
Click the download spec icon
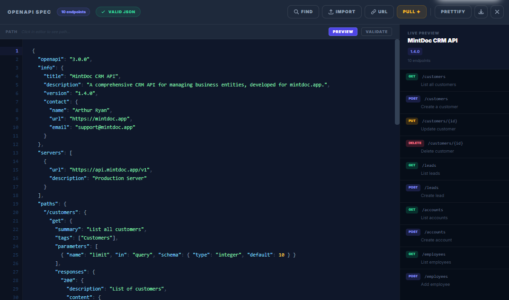pyautogui.click(x=481, y=11)
